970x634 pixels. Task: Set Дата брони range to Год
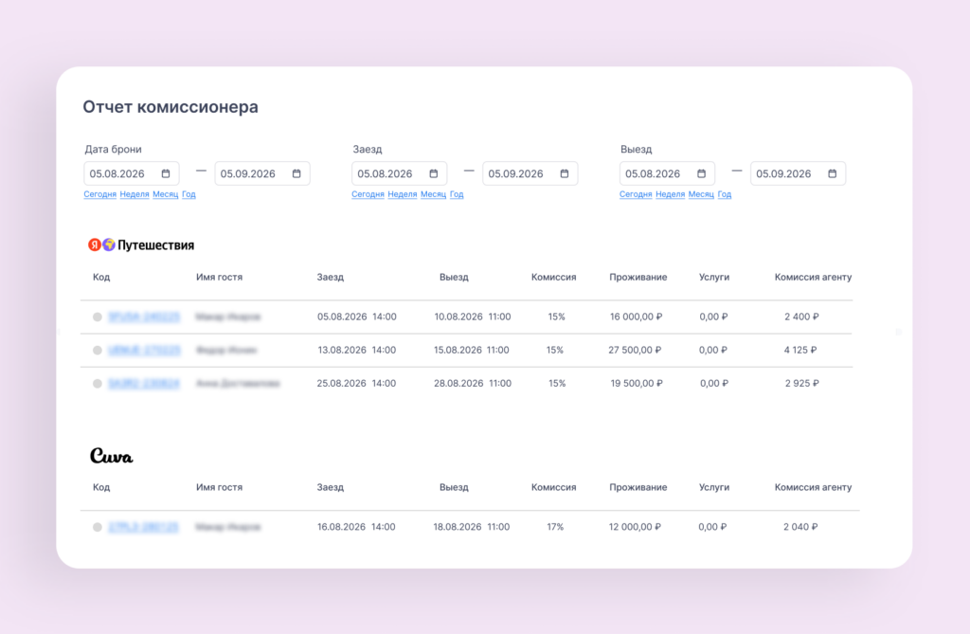(x=189, y=194)
